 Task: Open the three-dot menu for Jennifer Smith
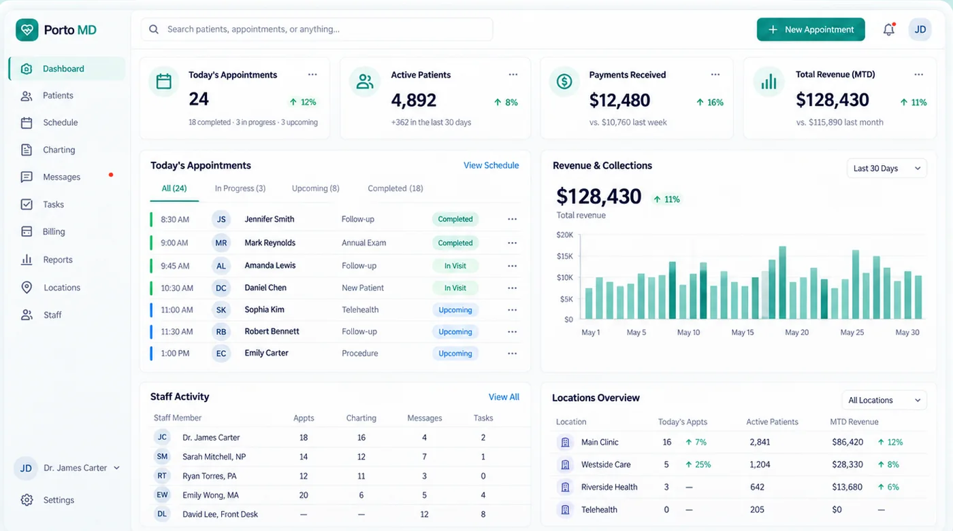point(512,219)
